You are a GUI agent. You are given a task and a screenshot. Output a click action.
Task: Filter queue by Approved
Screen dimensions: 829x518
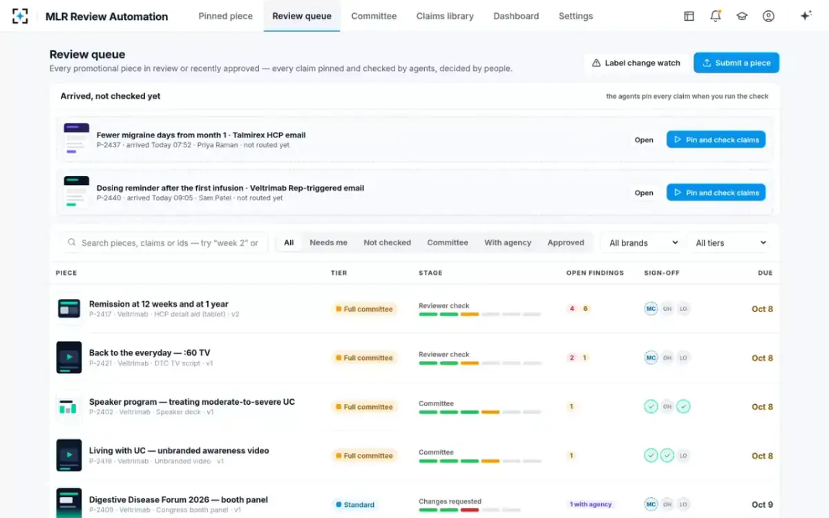tap(566, 242)
